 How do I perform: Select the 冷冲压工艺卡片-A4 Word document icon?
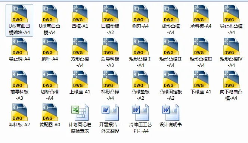[x=140, y=112]
